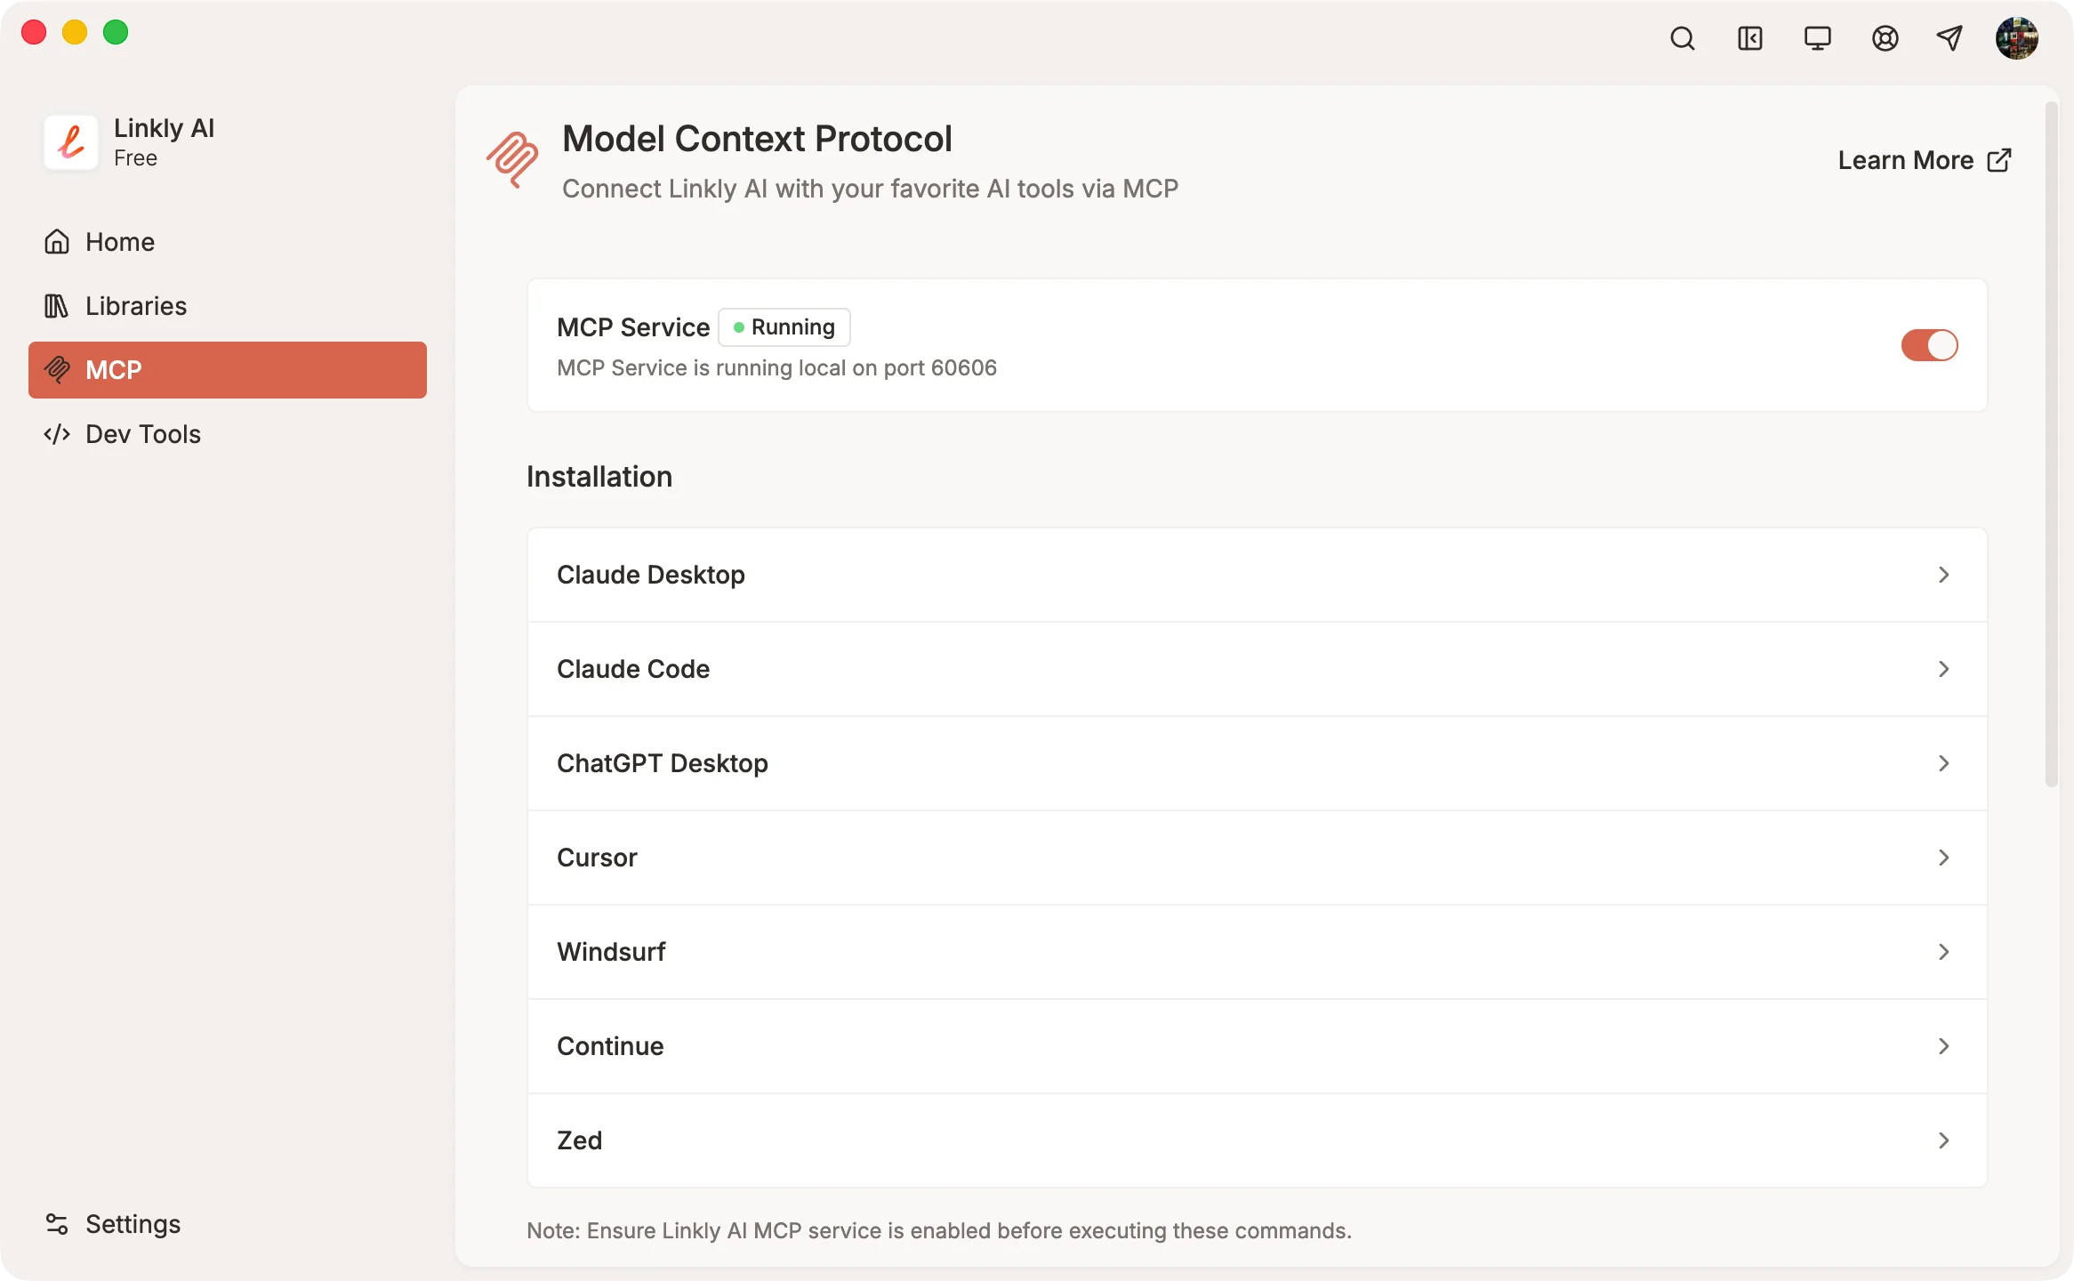Go to the Home section
2074x1281 pixels.
118,241
